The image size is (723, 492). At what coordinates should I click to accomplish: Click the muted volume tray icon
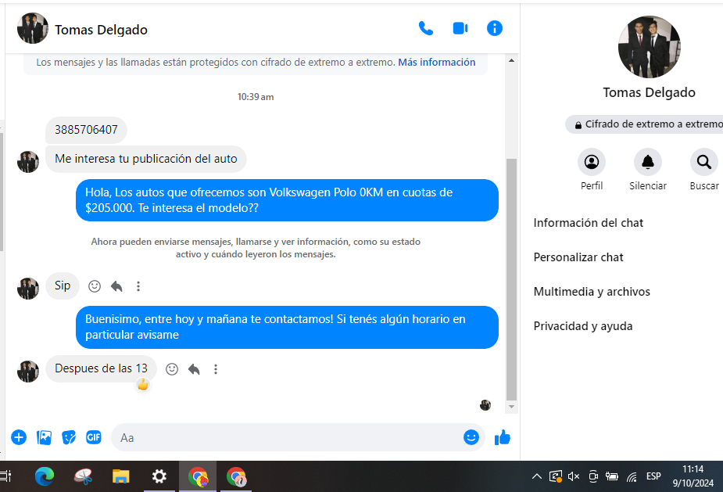574,476
